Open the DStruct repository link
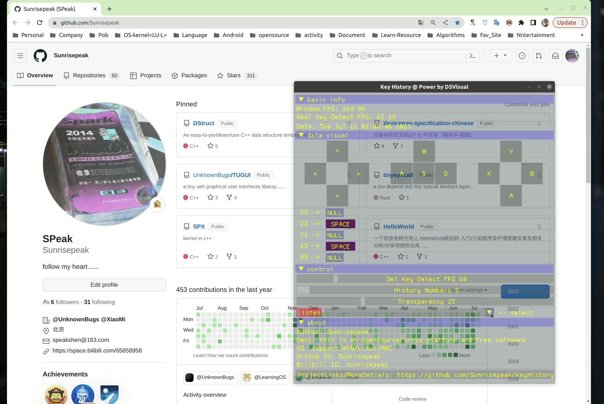 [203, 123]
